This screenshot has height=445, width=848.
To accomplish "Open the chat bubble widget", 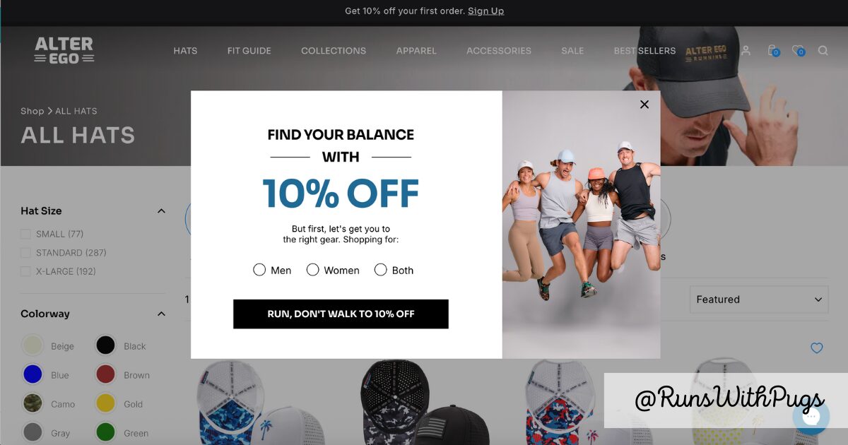I will (811, 415).
